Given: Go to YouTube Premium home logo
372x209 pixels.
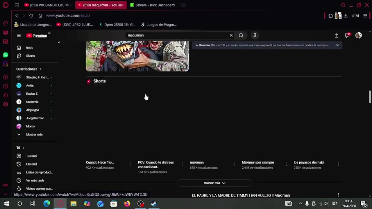Looking at the screenshot, I should [37, 35].
